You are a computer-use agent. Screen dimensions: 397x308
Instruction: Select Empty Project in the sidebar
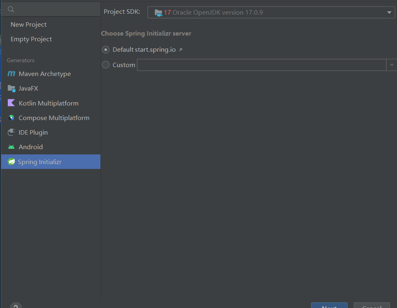pyautogui.click(x=51, y=39)
